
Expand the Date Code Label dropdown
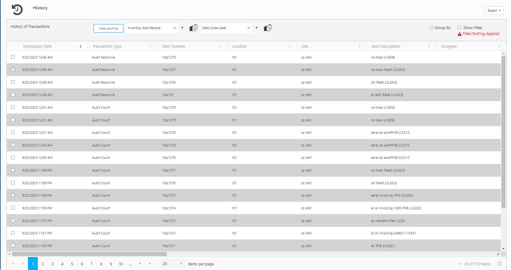(x=257, y=28)
